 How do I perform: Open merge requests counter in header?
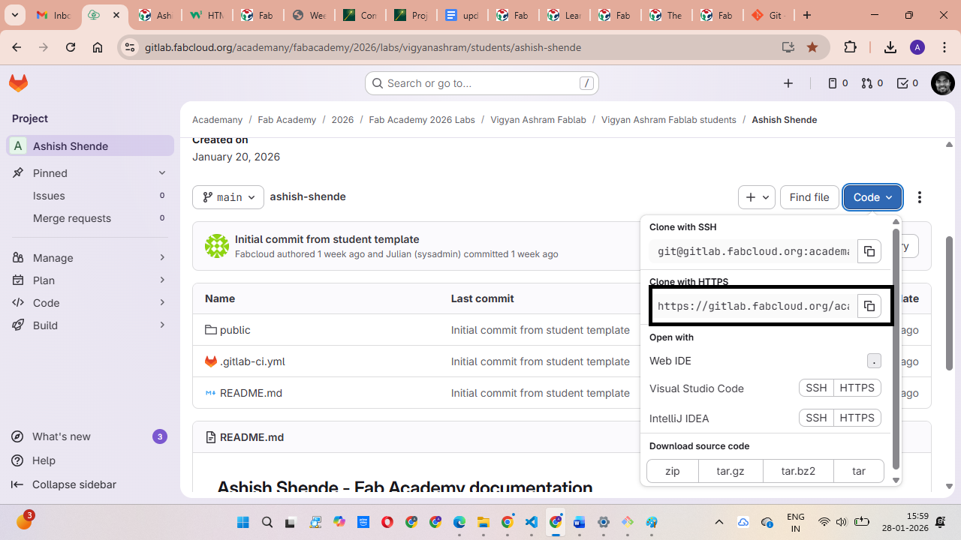point(872,83)
